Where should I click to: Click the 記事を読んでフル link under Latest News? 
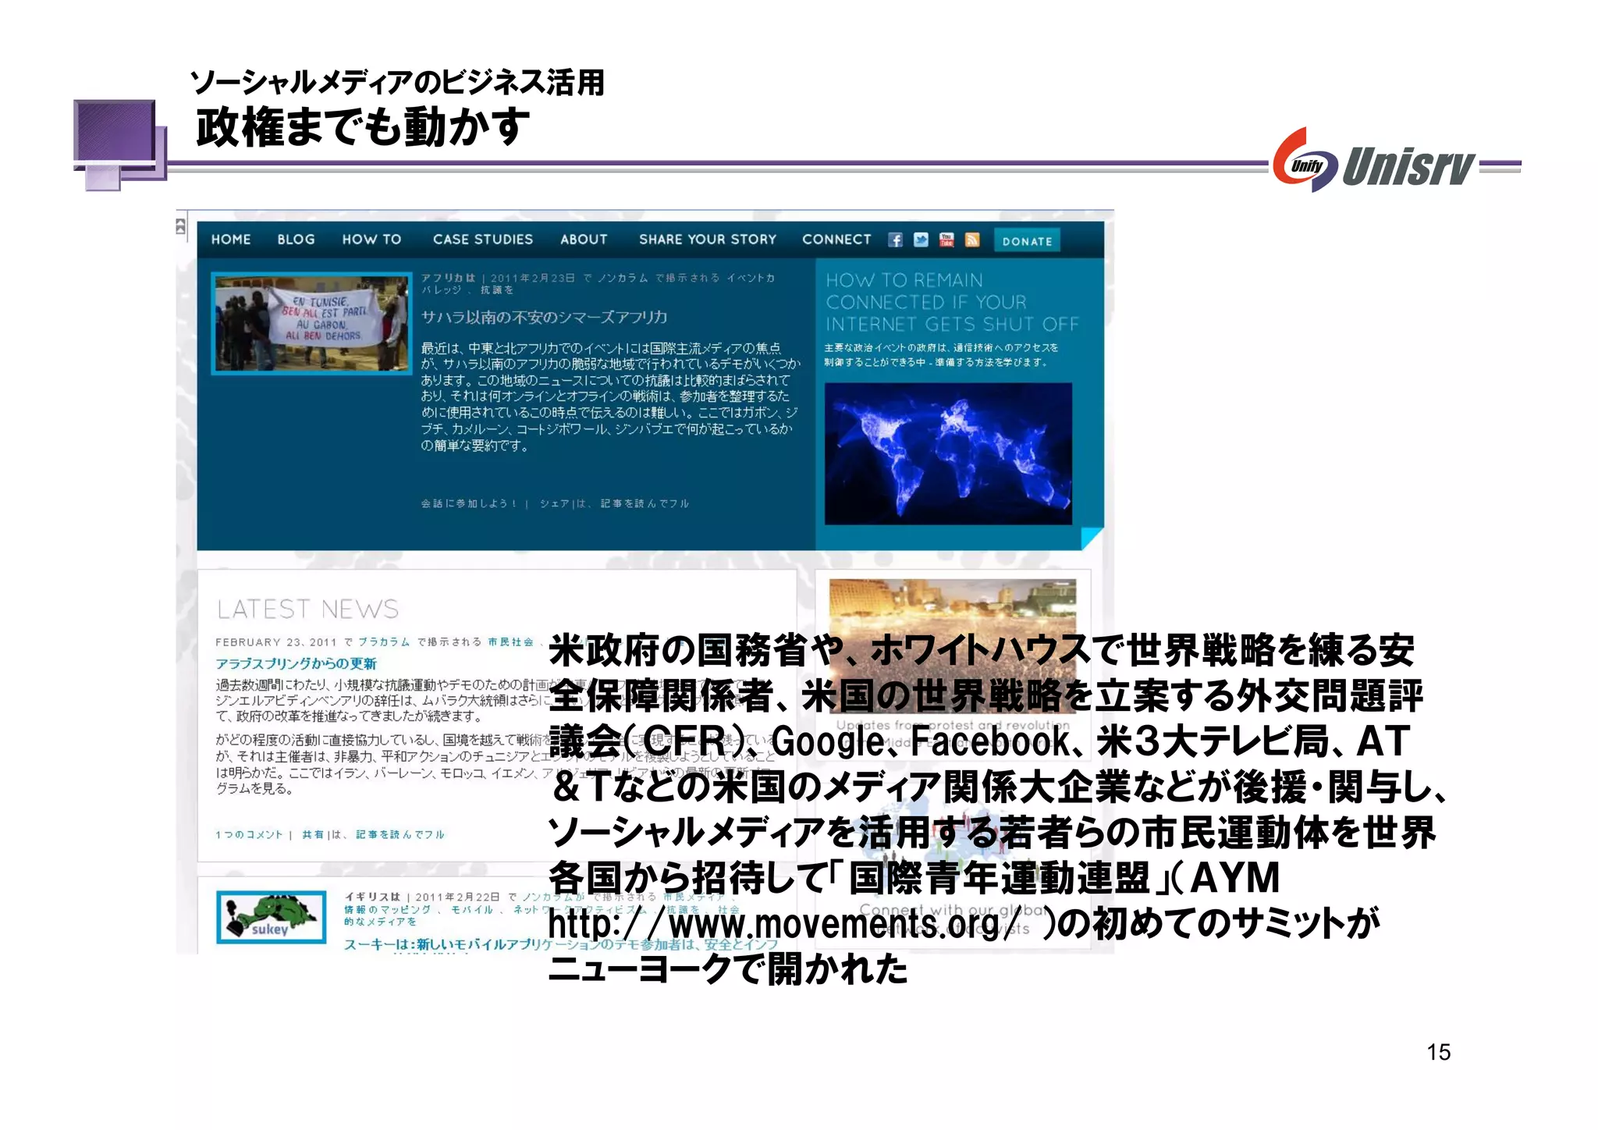tap(400, 834)
